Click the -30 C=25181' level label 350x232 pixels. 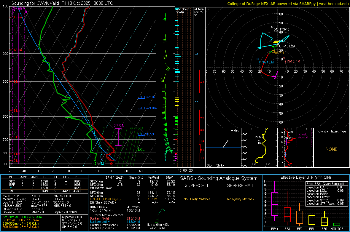pos(147,97)
